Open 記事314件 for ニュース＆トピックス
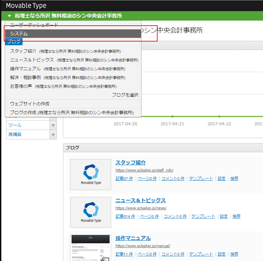The height and width of the screenshot is (261, 263). pyautogui.click(x=125, y=216)
